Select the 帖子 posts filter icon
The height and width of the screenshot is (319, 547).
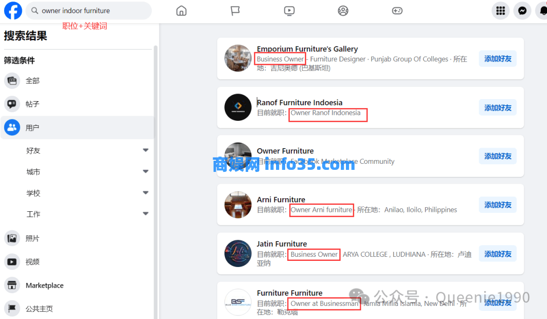click(12, 104)
